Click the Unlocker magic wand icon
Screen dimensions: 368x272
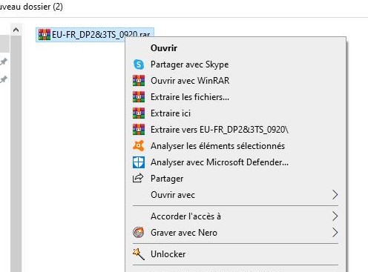pos(139,254)
